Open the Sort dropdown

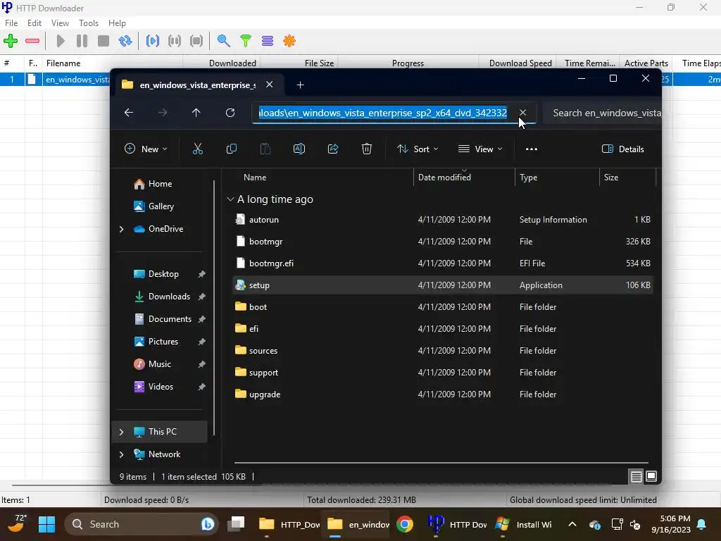point(418,149)
